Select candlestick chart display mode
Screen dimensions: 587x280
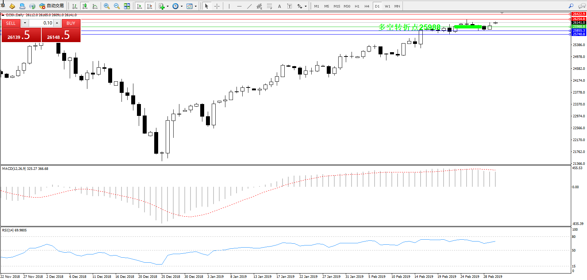click(x=85, y=6)
